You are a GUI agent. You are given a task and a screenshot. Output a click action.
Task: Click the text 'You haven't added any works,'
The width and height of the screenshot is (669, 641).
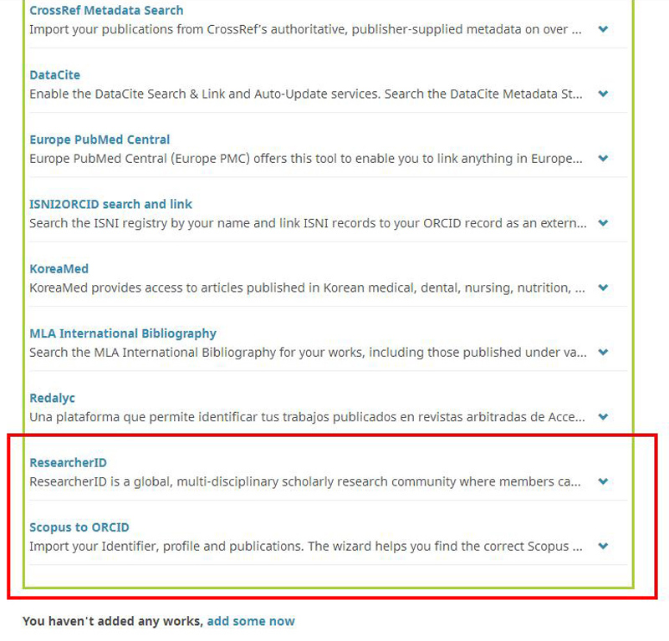coord(113,621)
